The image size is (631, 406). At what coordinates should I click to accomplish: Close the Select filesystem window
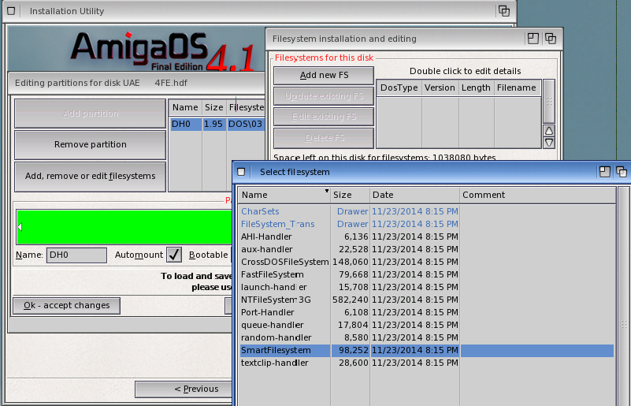coord(241,172)
